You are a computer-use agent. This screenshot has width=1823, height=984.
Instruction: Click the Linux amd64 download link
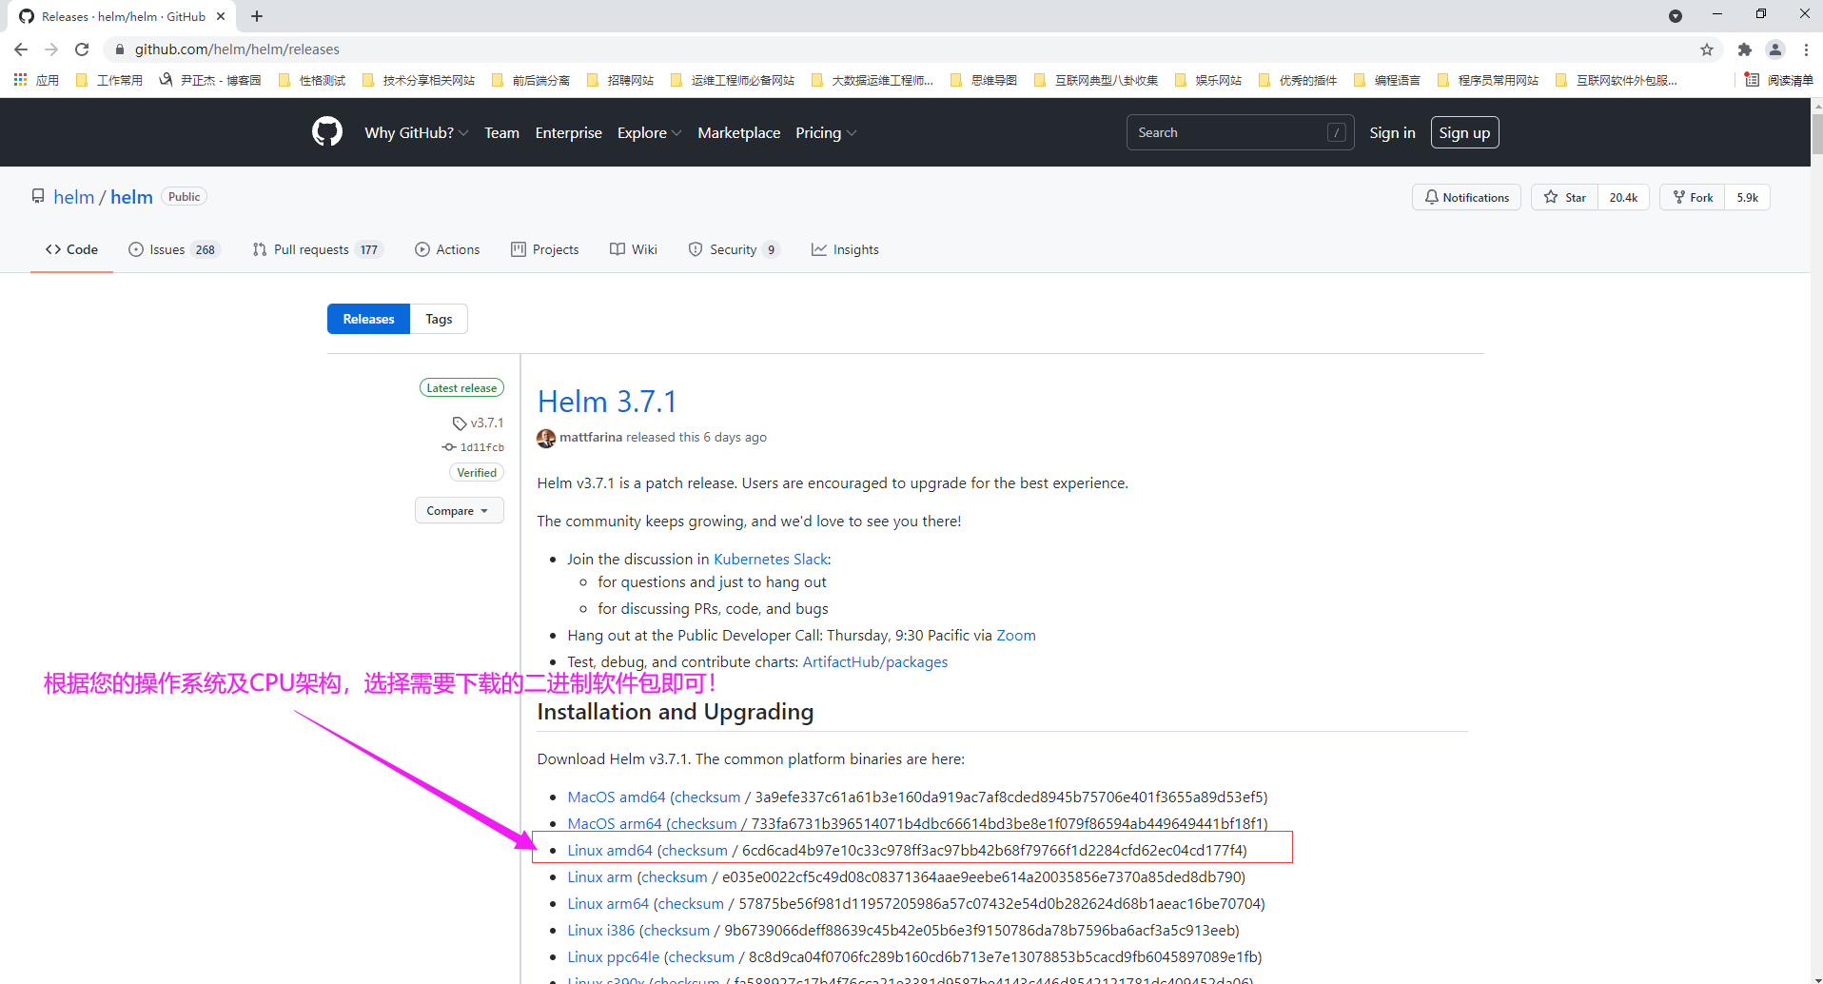[x=610, y=850]
